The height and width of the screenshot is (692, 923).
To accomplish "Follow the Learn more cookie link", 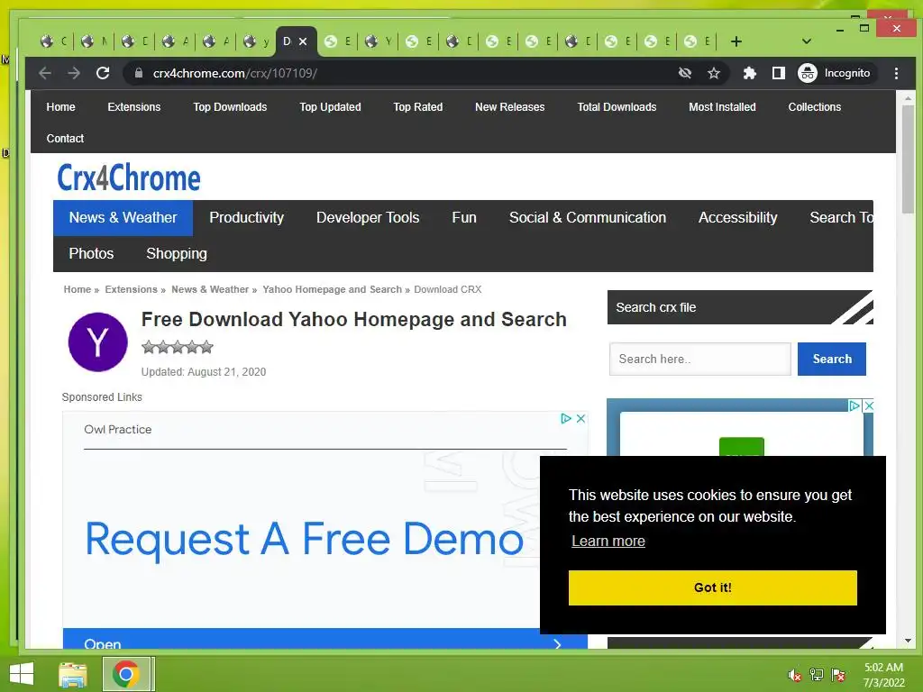I will click(608, 541).
